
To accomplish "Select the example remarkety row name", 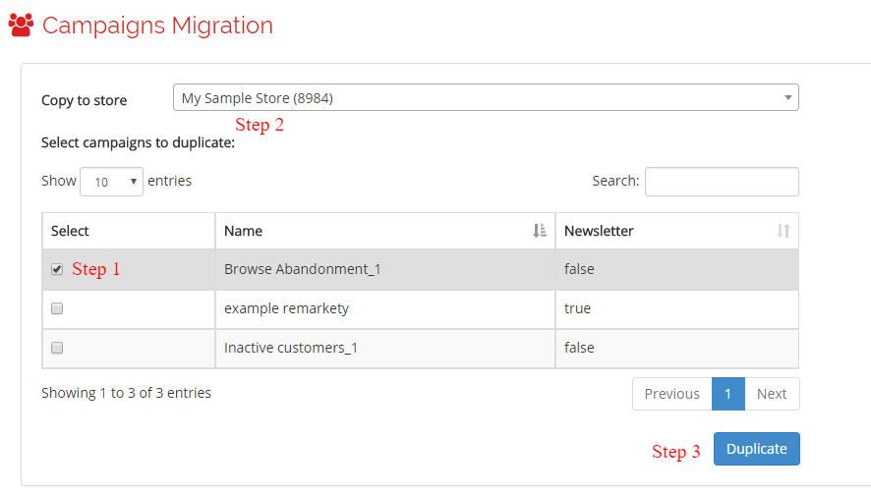I will [287, 308].
